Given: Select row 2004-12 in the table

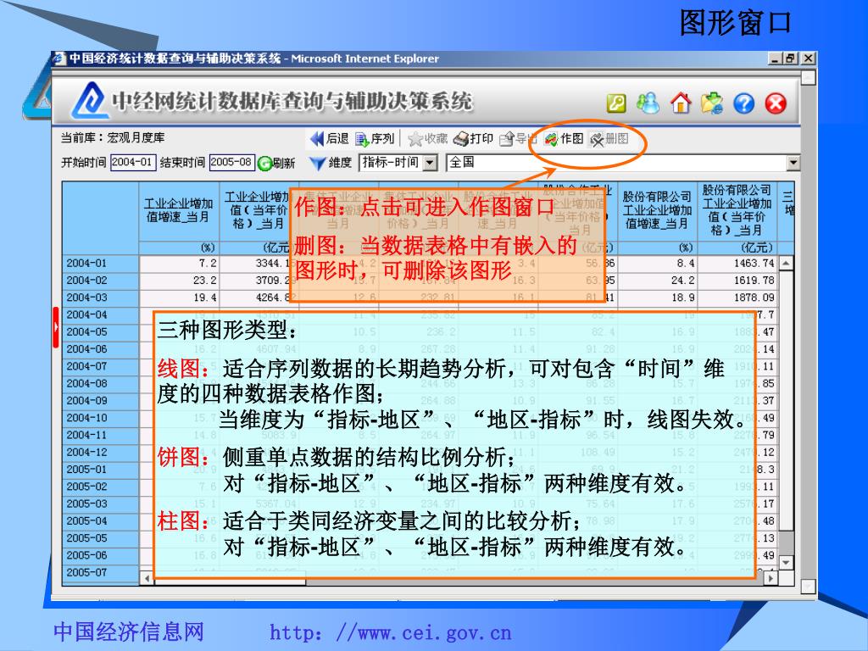Looking at the screenshot, I should (100, 453).
